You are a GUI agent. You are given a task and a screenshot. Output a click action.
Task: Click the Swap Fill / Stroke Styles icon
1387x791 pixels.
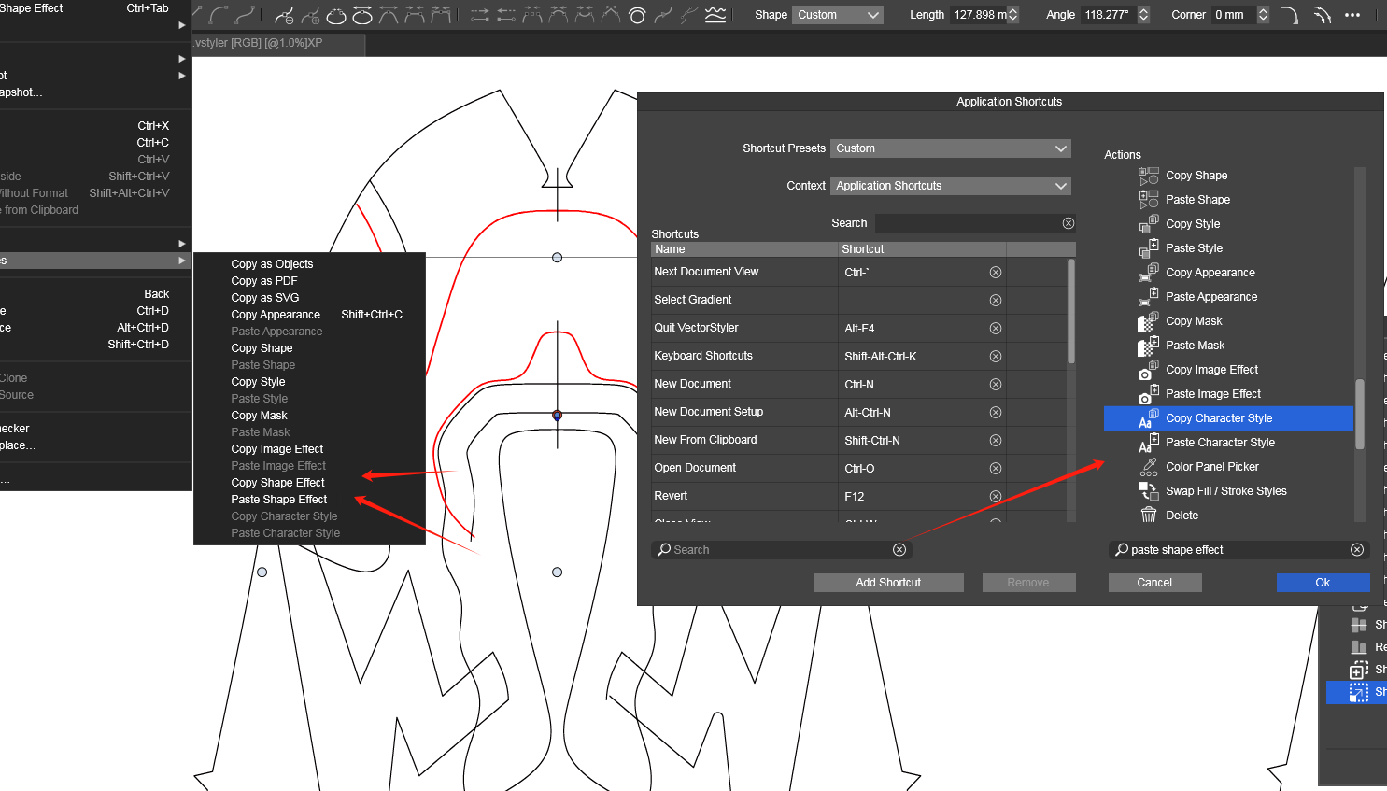[x=1148, y=491]
